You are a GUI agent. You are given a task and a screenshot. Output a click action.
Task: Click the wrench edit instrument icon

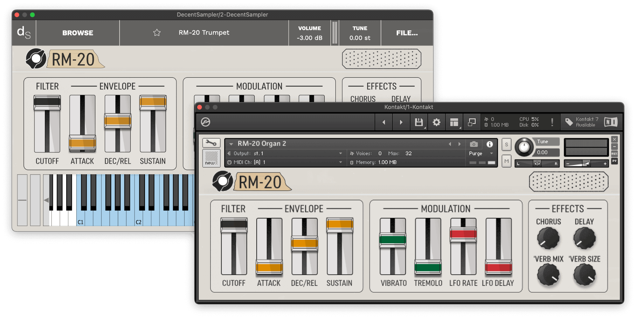(x=211, y=143)
